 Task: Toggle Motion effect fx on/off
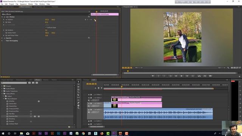click(5, 17)
